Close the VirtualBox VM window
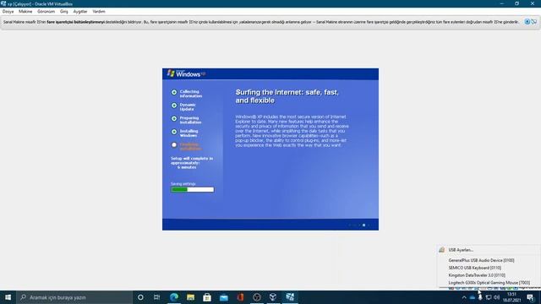The height and width of the screenshot is (304, 541). [533, 3]
